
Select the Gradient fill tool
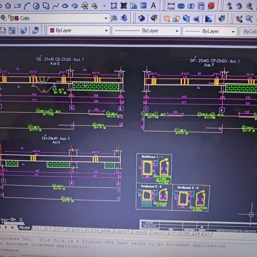[124, 6]
